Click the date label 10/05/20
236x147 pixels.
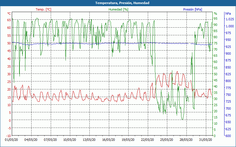point(70,140)
